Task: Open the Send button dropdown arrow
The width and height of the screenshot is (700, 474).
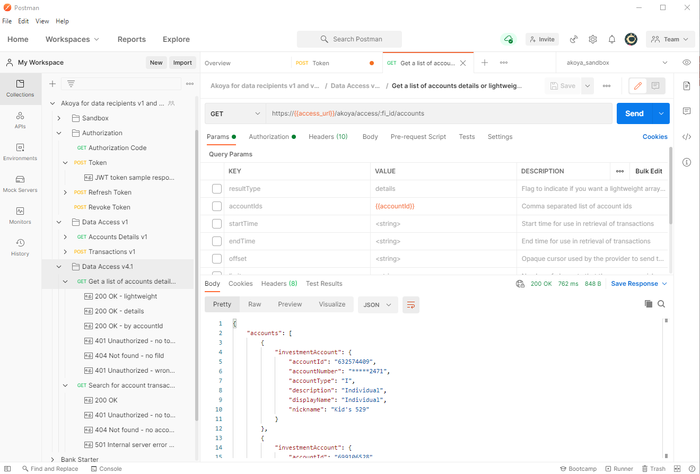Action: coord(661,113)
